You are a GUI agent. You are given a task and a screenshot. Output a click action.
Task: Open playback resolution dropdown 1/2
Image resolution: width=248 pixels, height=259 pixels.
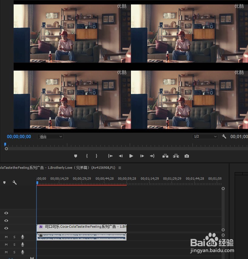click(x=205, y=136)
